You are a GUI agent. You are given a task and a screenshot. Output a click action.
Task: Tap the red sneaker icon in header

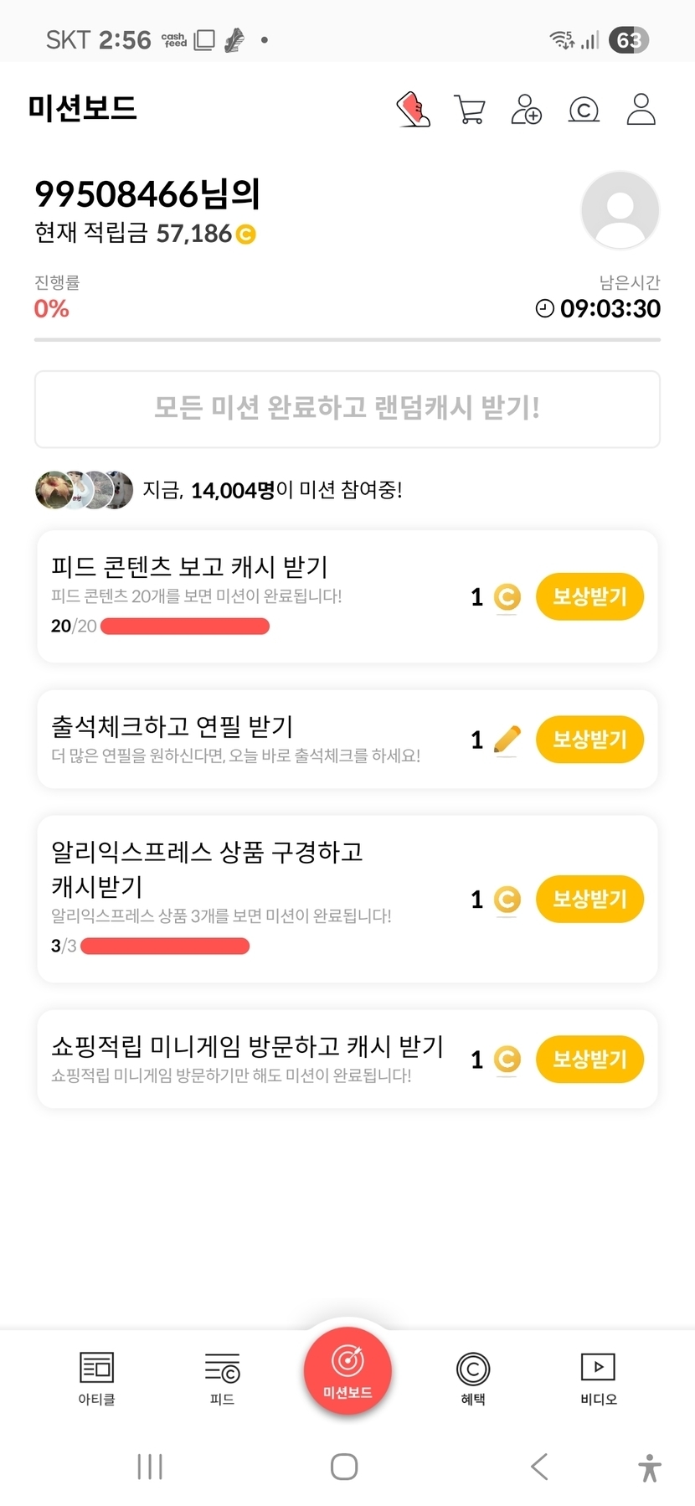pos(413,110)
